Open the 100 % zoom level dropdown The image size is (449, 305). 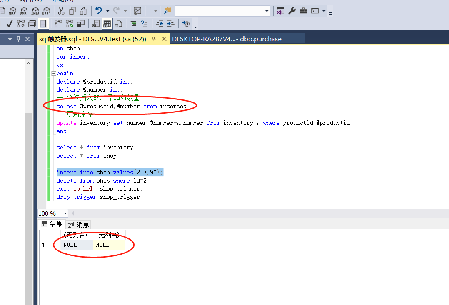pos(65,213)
